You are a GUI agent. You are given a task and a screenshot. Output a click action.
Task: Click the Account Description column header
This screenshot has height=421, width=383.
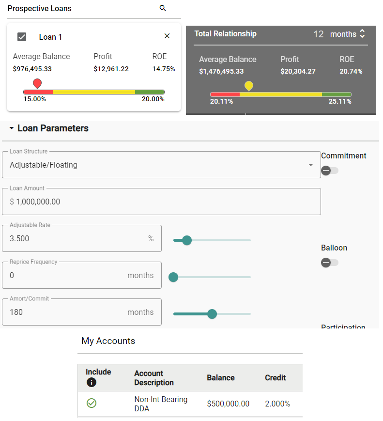[153, 378]
